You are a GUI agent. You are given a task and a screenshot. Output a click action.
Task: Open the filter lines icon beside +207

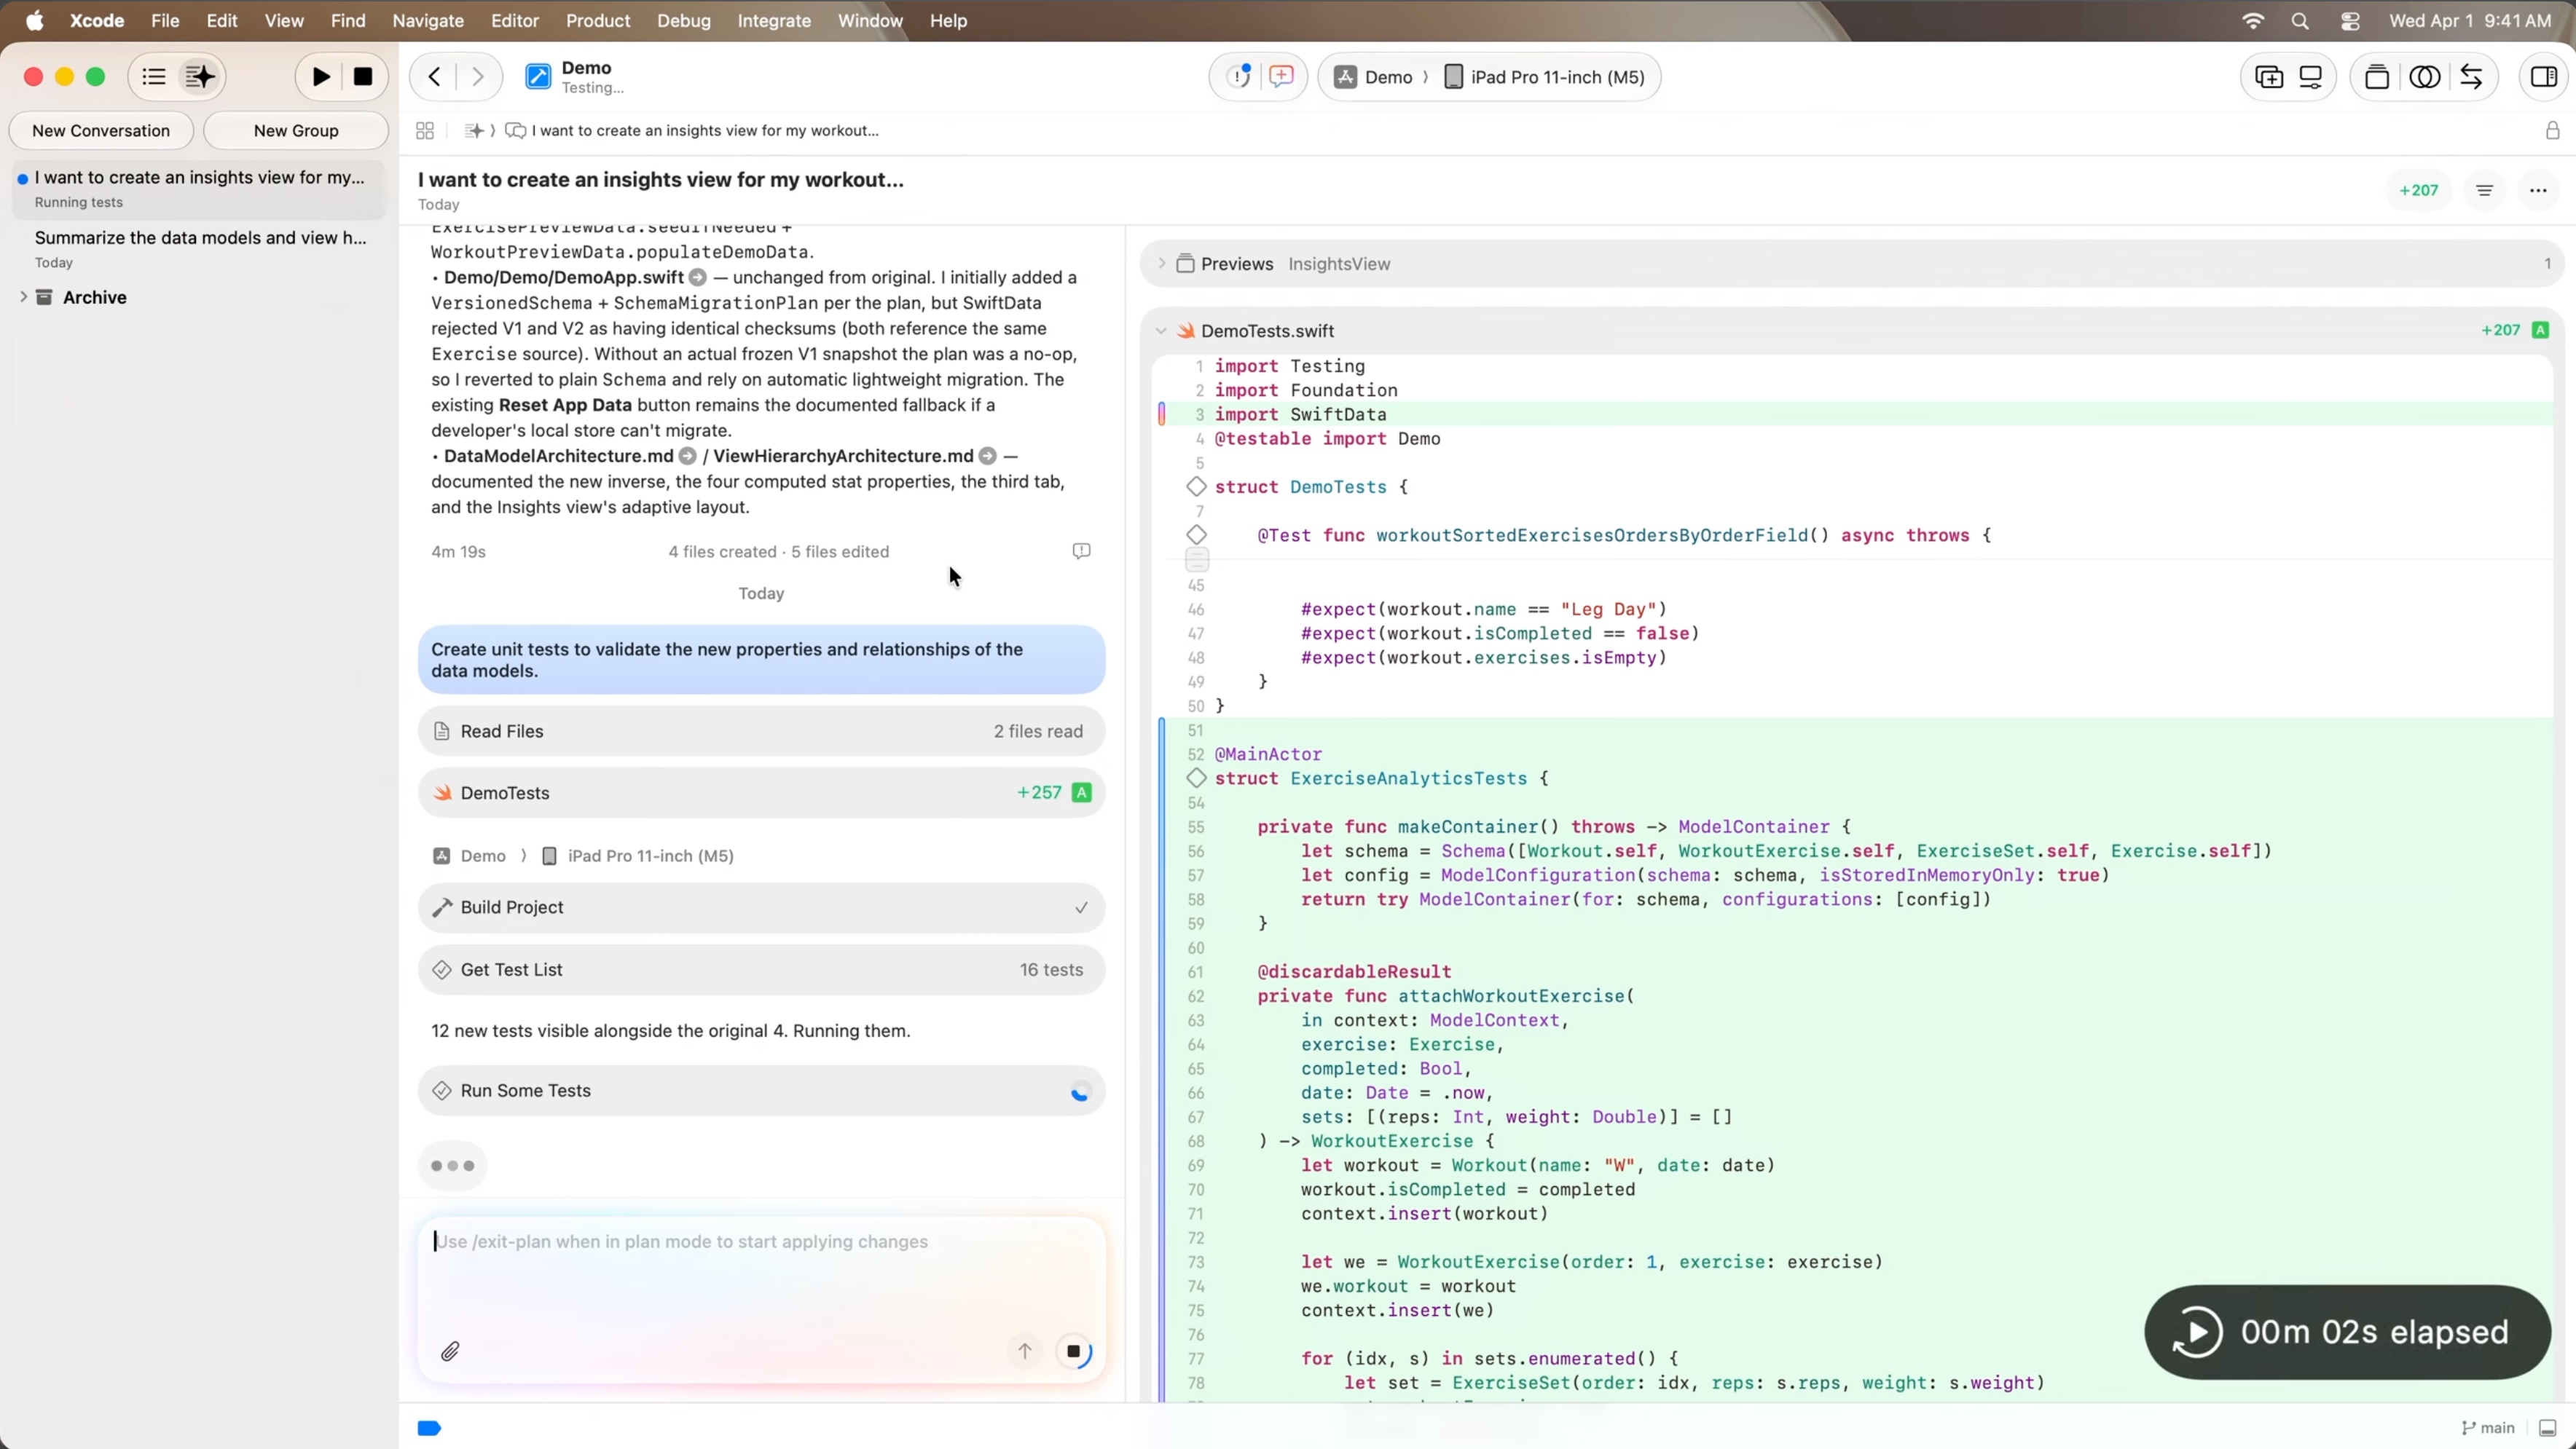(x=2485, y=190)
